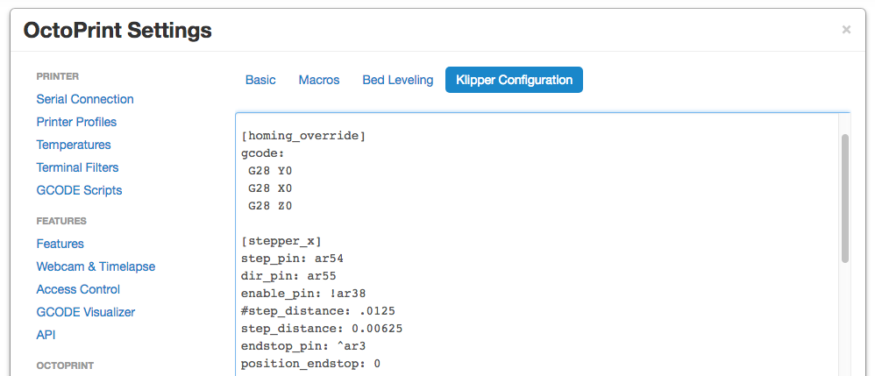This screenshot has height=376, width=875.
Task: Click the 'G28 Z0' line
Action: pos(270,206)
